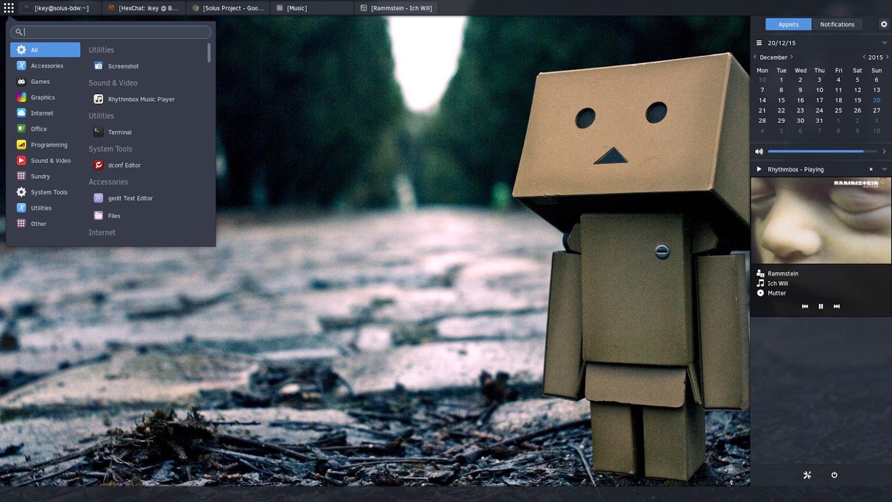Collapse the Rhythmbox player panel
This screenshot has height=502, width=892.
pos(884,169)
